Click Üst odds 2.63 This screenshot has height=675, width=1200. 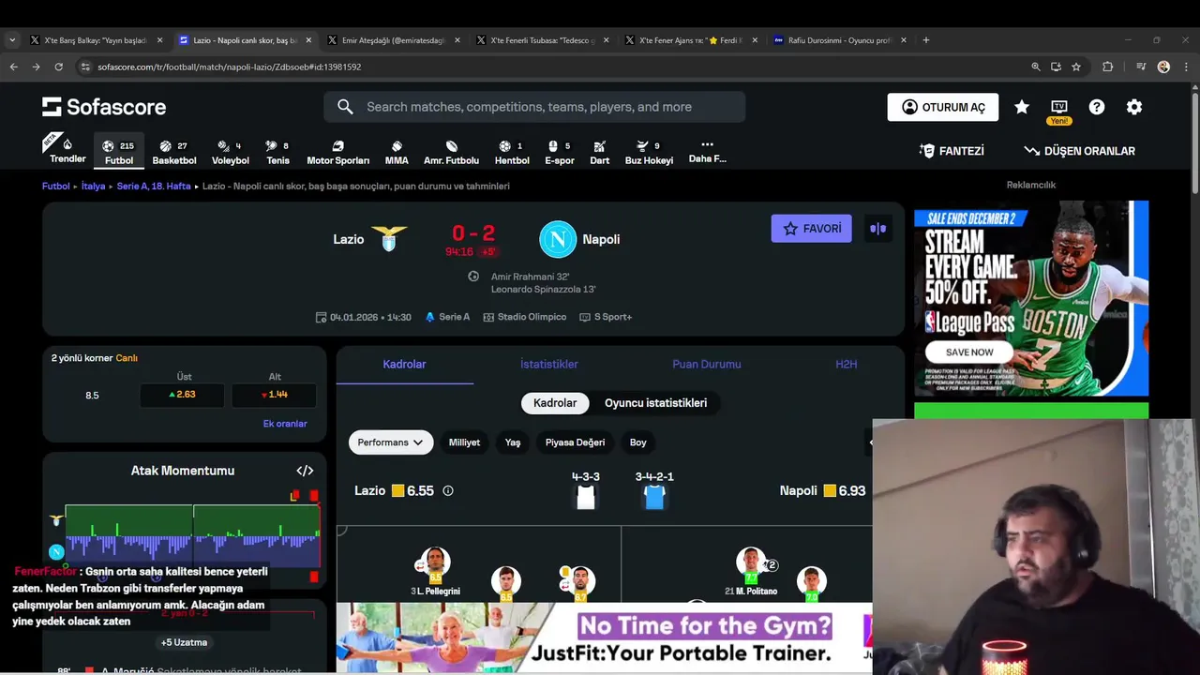click(182, 395)
